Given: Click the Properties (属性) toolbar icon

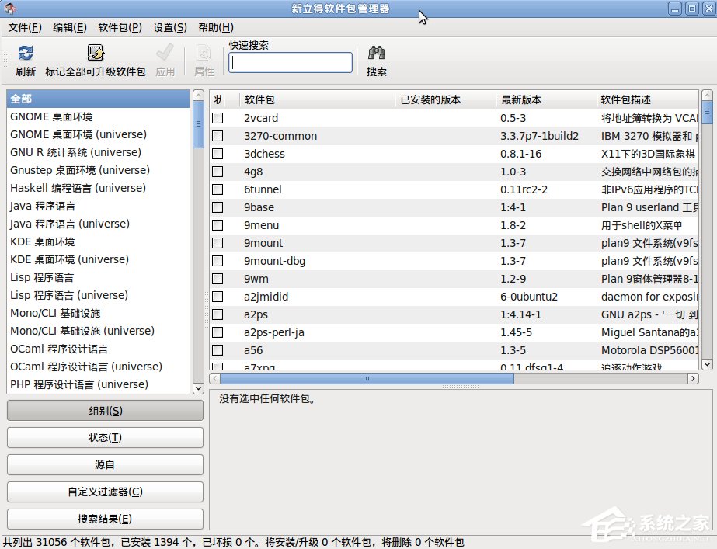Looking at the screenshot, I should 204,54.
